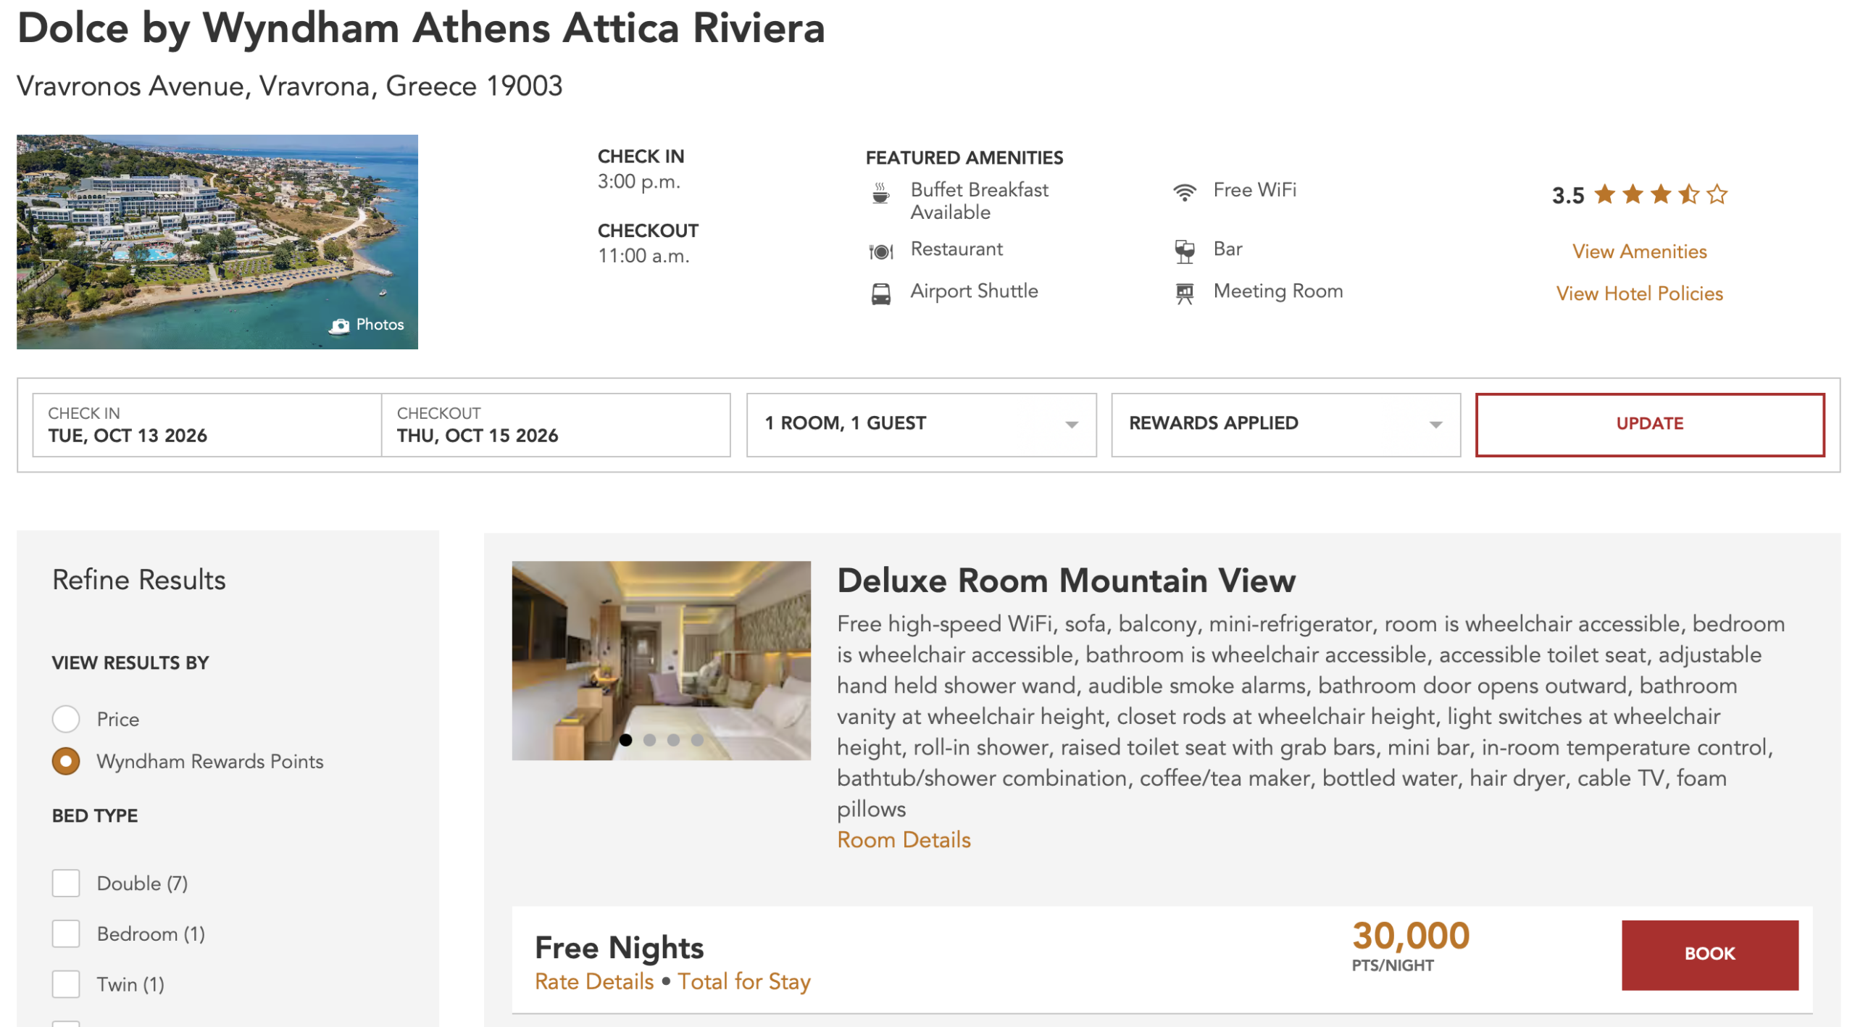Expand the Rewards Applied dropdown

1437,424
